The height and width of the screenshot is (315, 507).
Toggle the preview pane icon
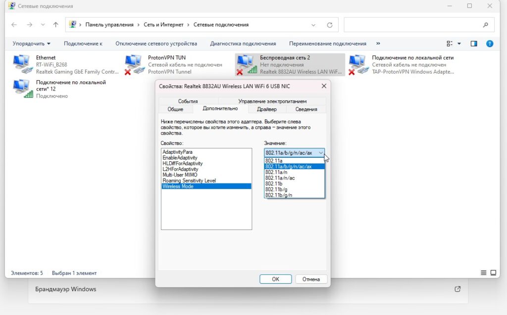(473, 44)
